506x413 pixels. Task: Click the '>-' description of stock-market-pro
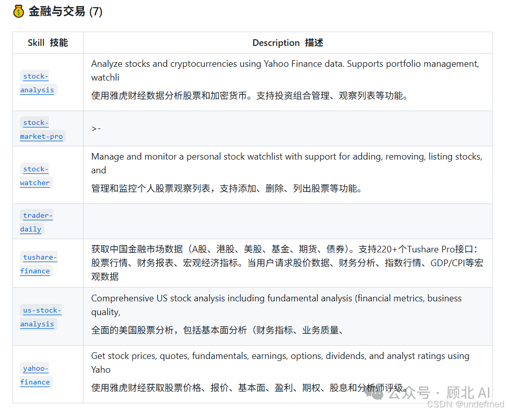point(96,129)
